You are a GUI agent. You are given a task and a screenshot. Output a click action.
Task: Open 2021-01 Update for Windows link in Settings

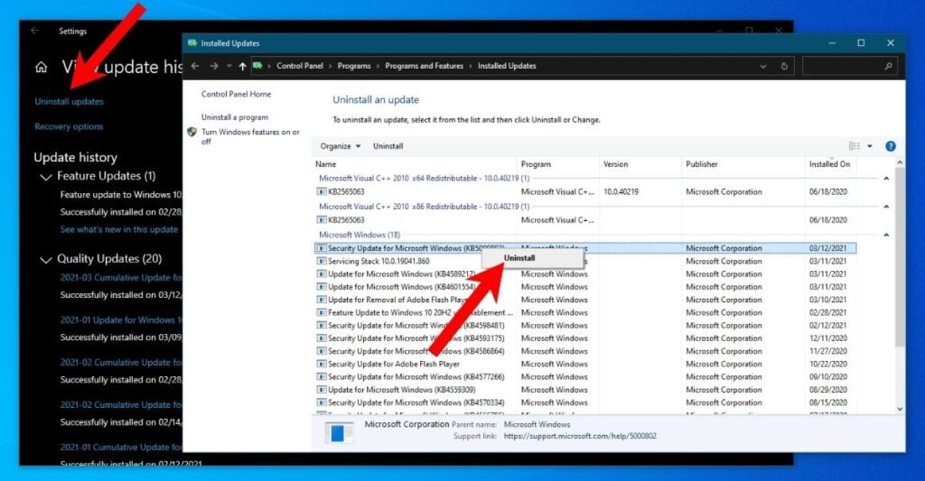point(121,320)
